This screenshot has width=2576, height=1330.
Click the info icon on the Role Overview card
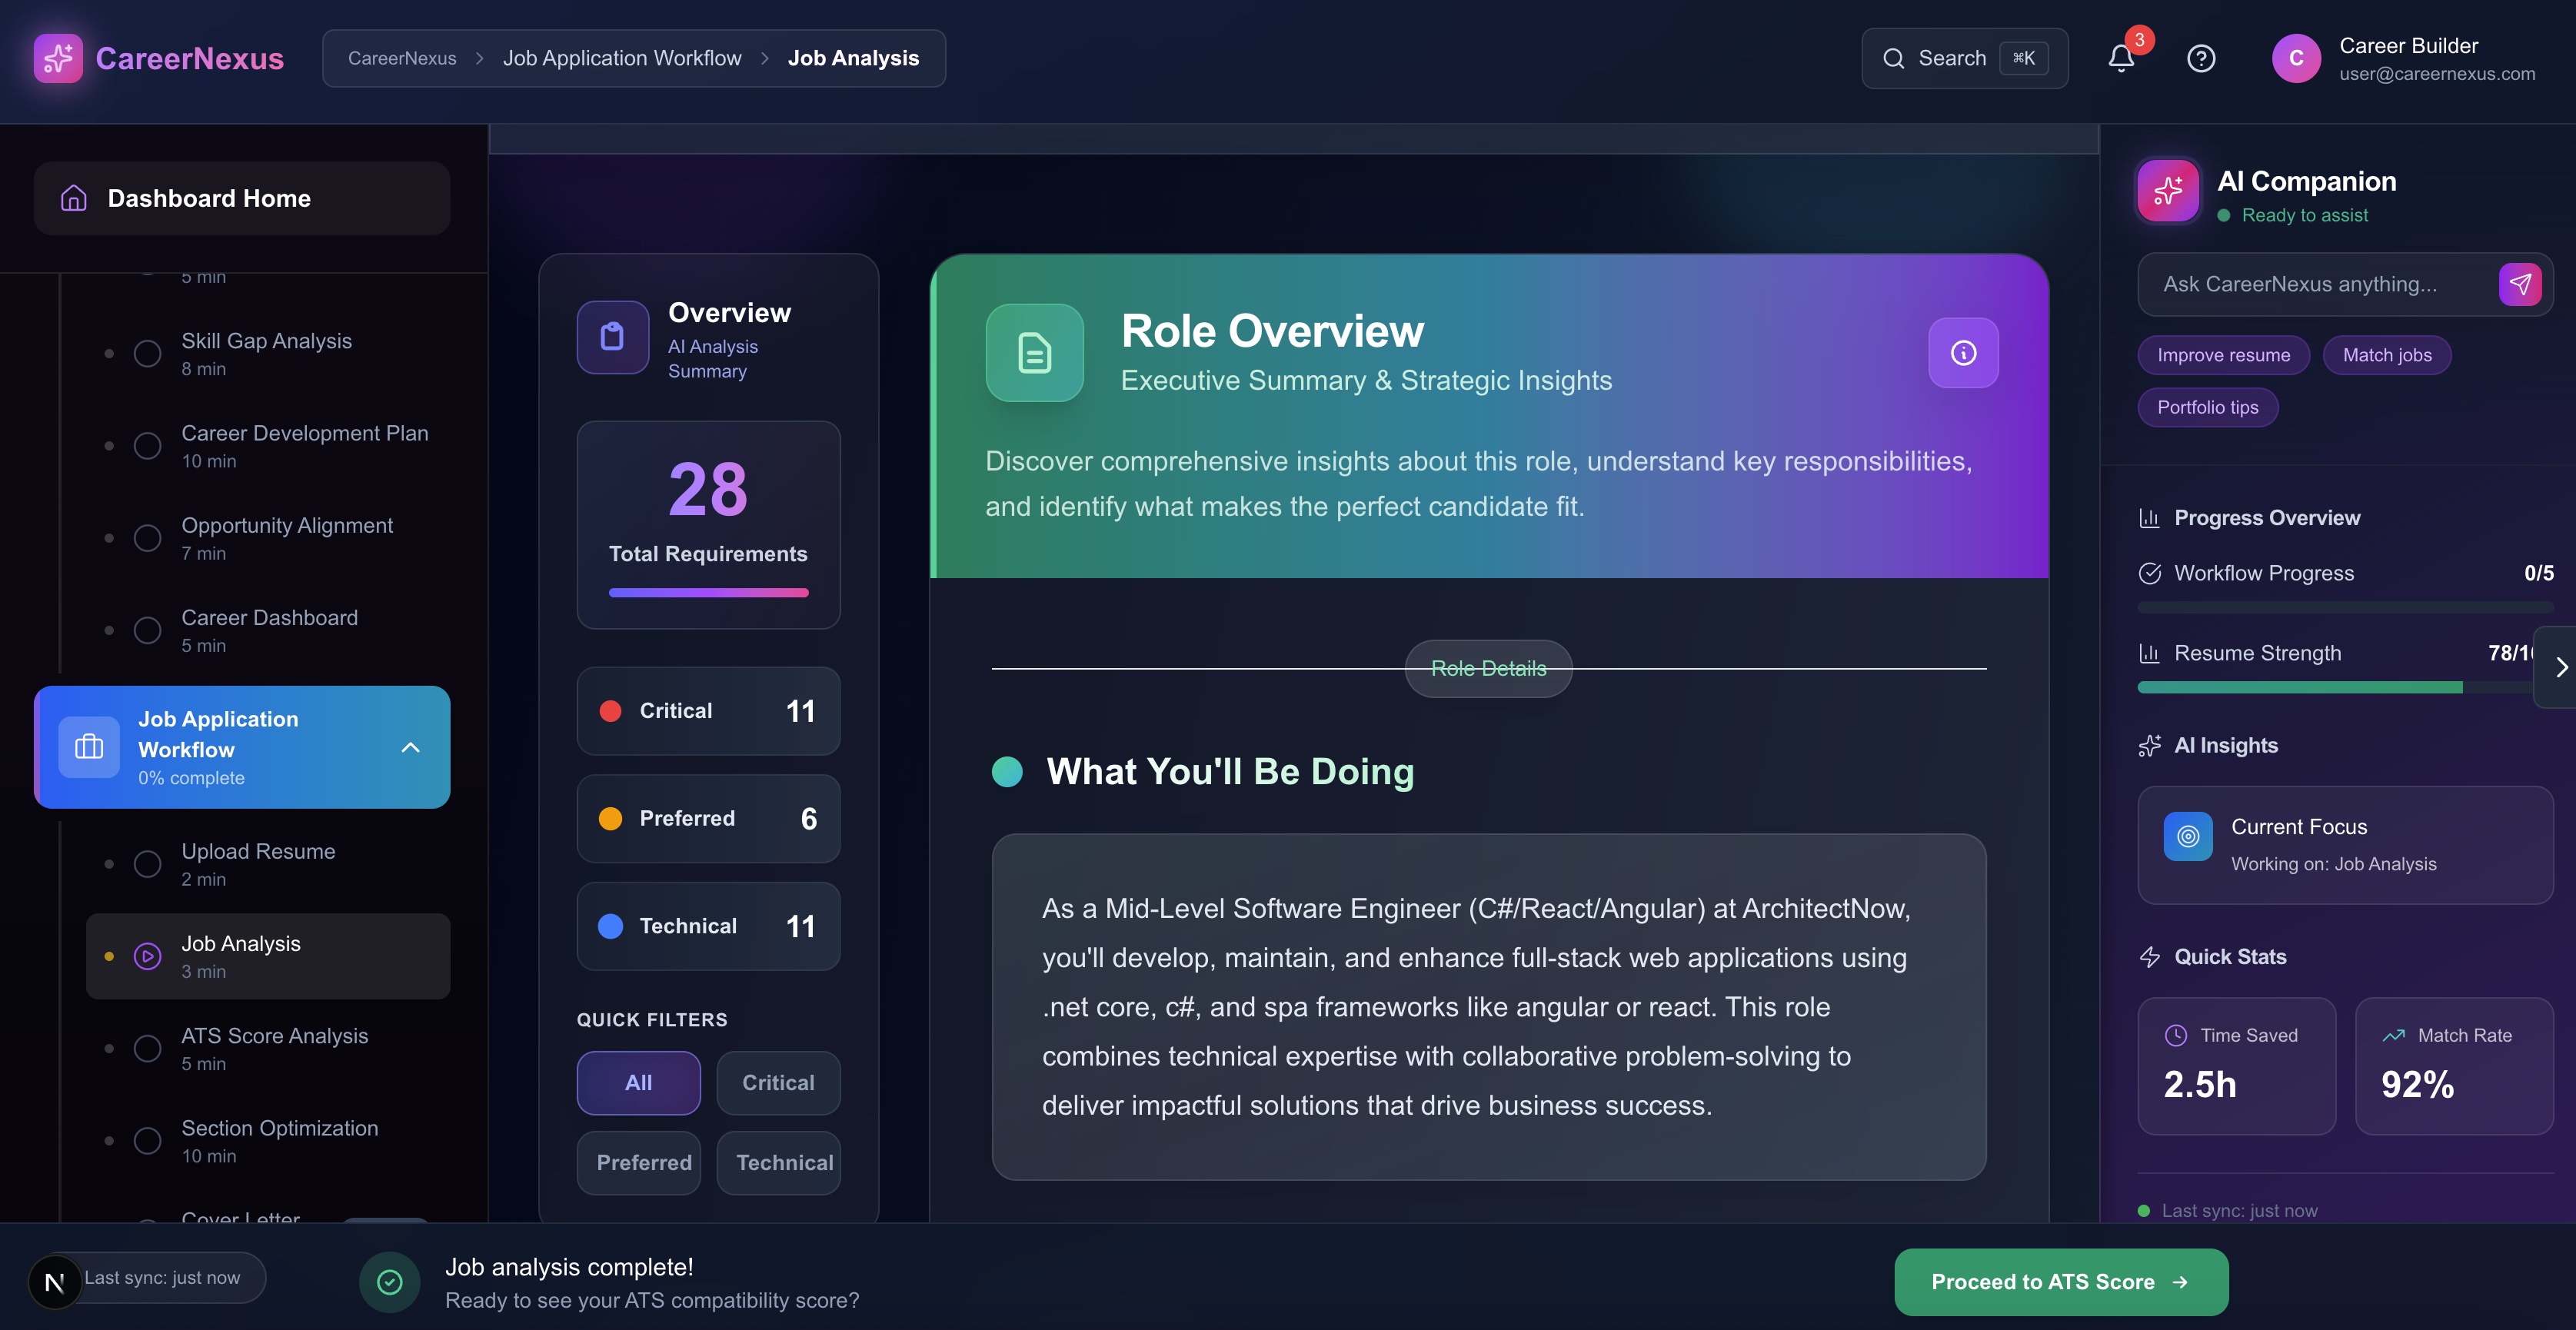[1963, 352]
